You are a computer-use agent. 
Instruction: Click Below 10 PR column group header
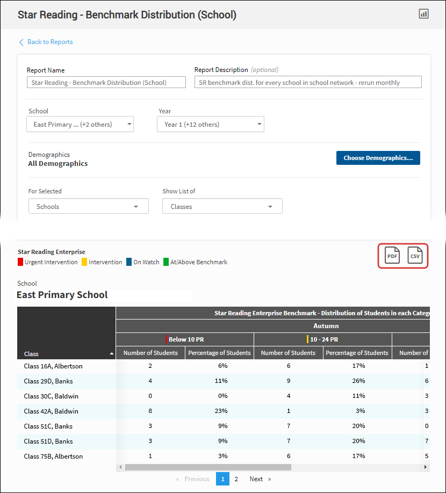point(185,339)
